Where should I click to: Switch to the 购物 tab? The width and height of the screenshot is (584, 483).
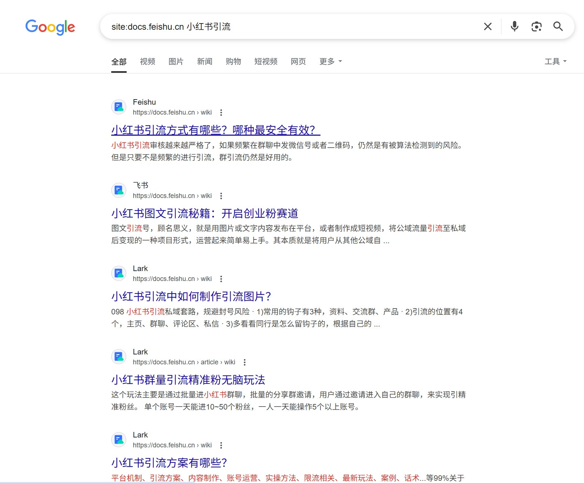tap(233, 61)
